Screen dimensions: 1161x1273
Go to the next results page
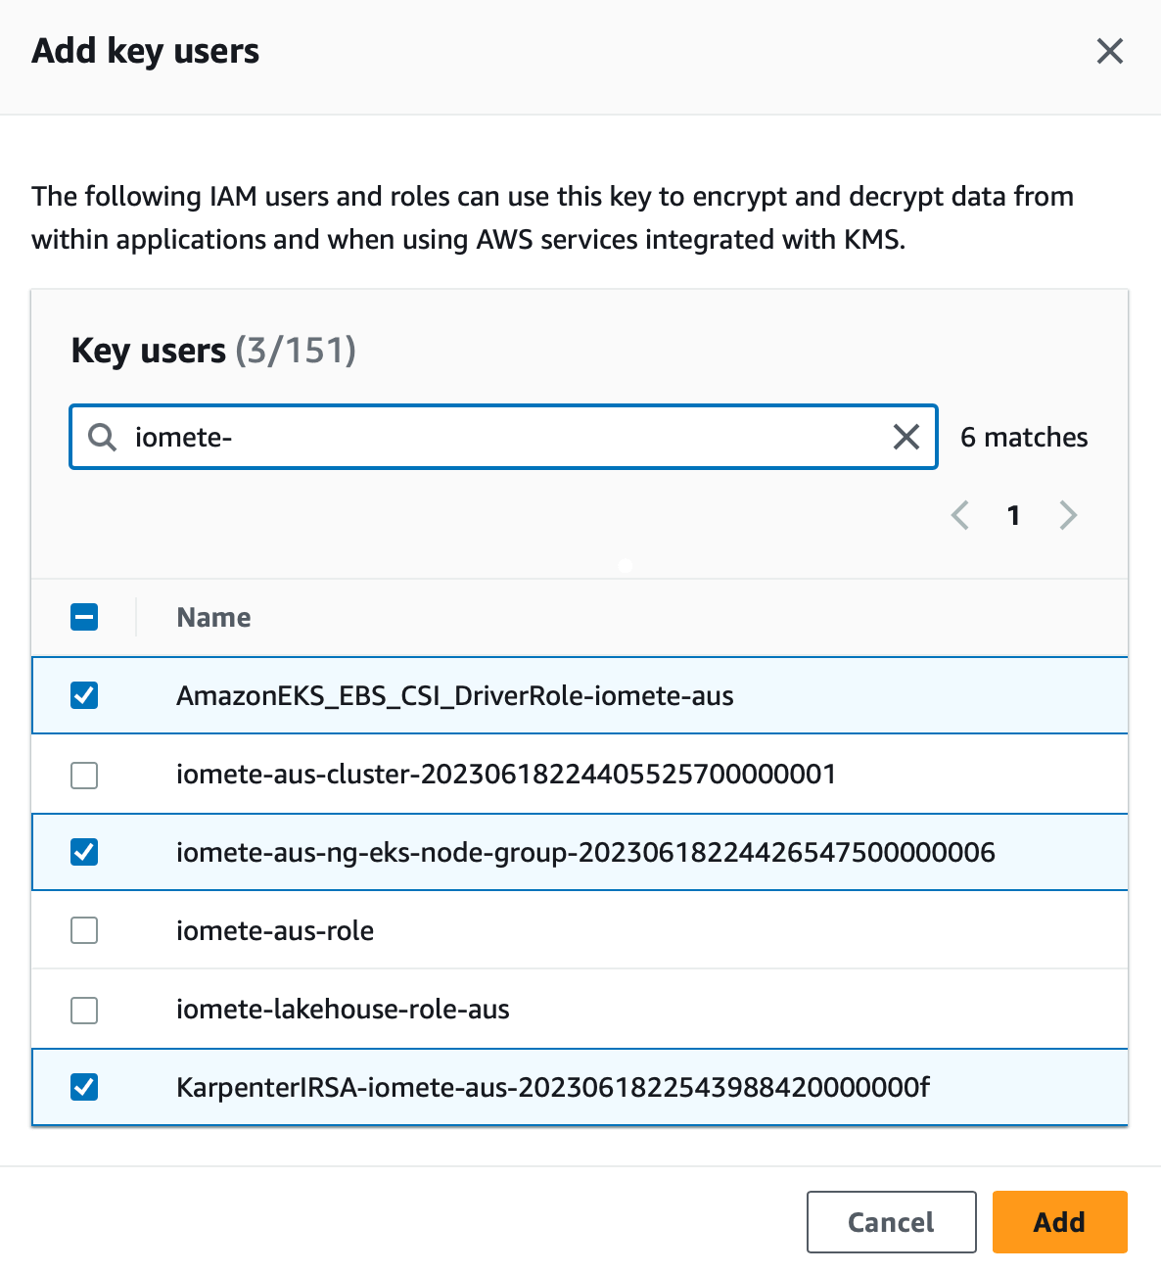(1068, 515)
